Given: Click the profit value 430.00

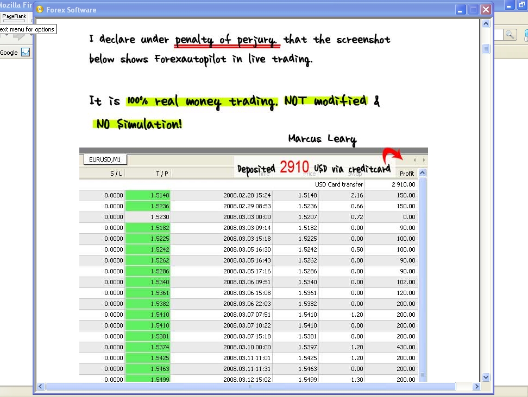Looking at the screenshot, I should coord(406,347).
